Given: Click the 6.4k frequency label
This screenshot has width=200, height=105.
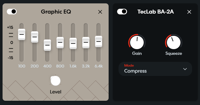Looking at the screenshot, I should coord(99,66).
